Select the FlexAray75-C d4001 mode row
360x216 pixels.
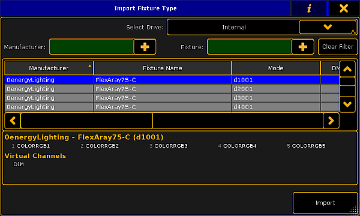172,107
